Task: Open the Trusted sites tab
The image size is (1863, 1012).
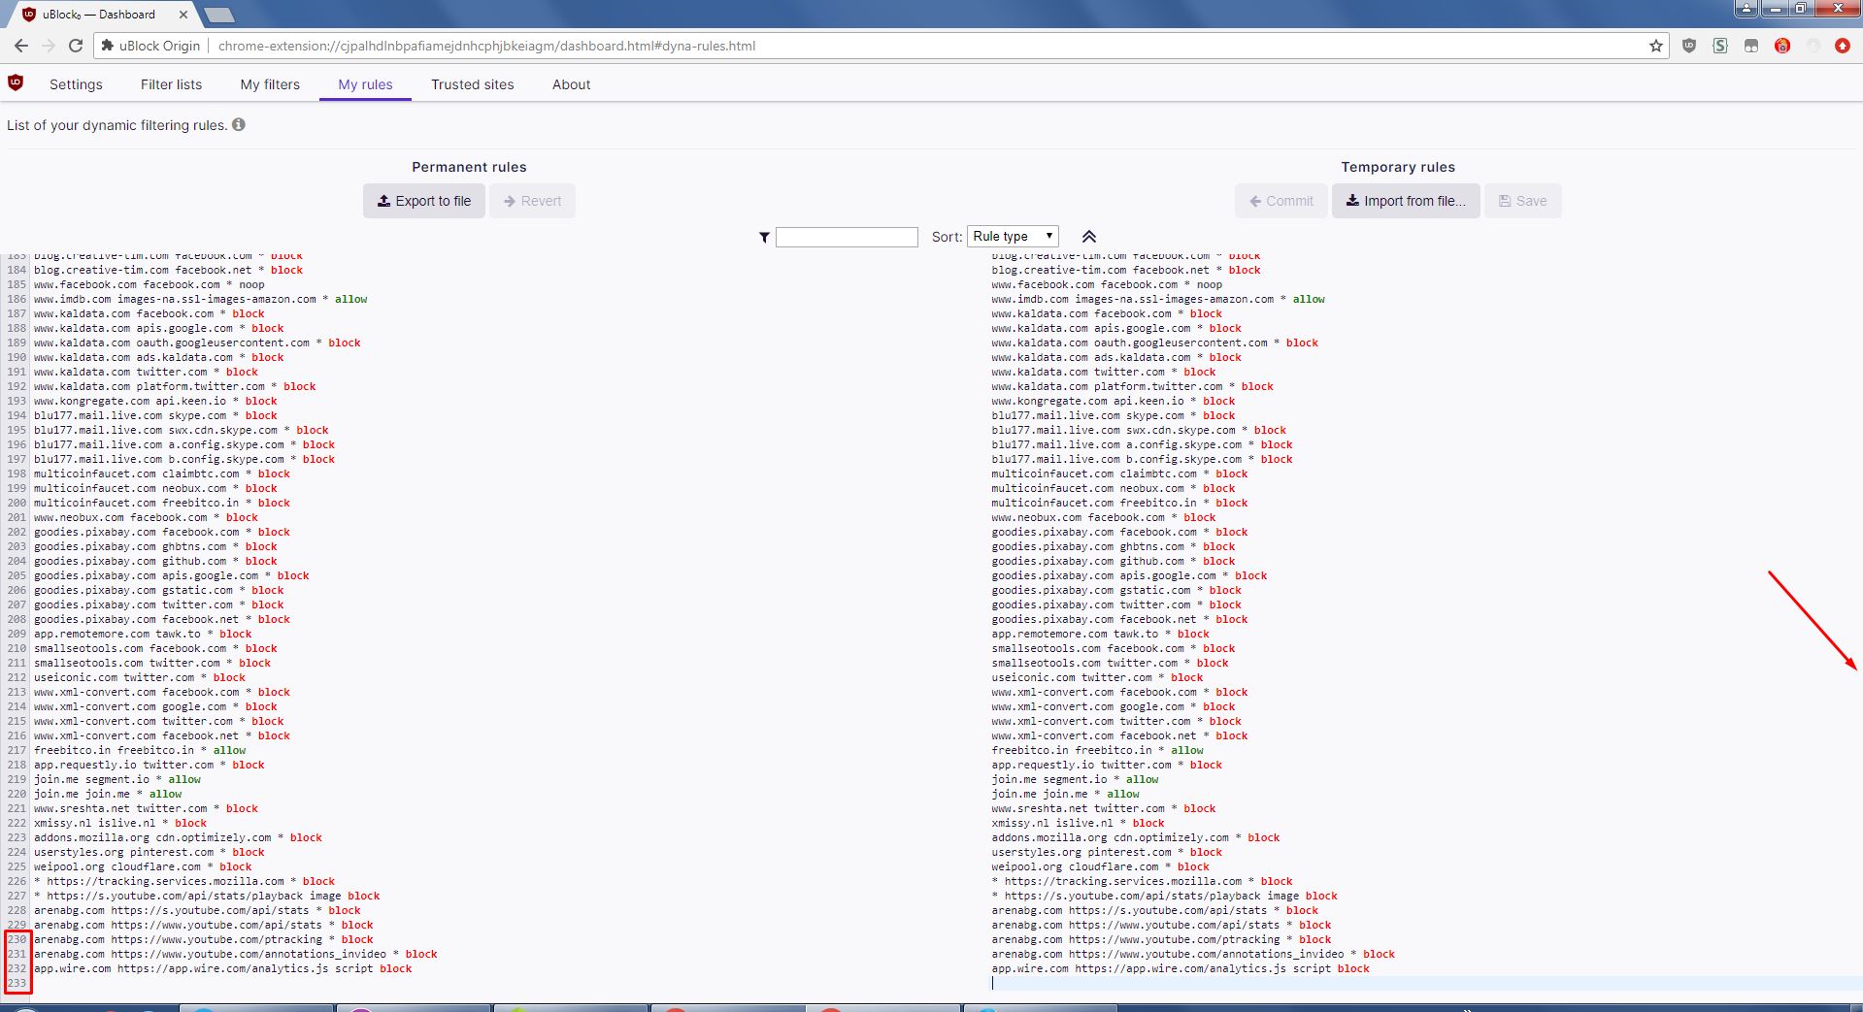Action: (x=473, y=84)
